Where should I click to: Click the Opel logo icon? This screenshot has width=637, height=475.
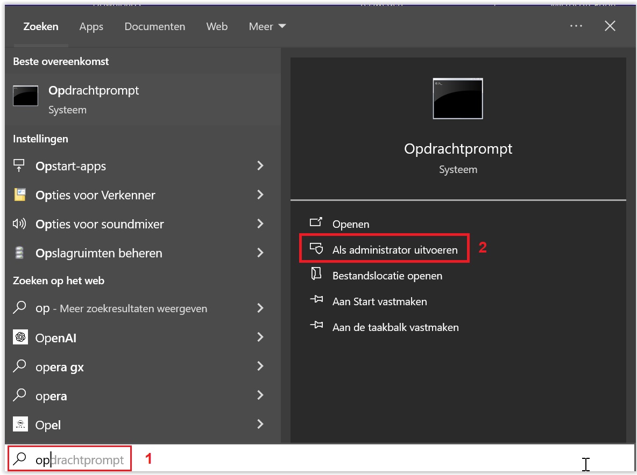[20, 425]
